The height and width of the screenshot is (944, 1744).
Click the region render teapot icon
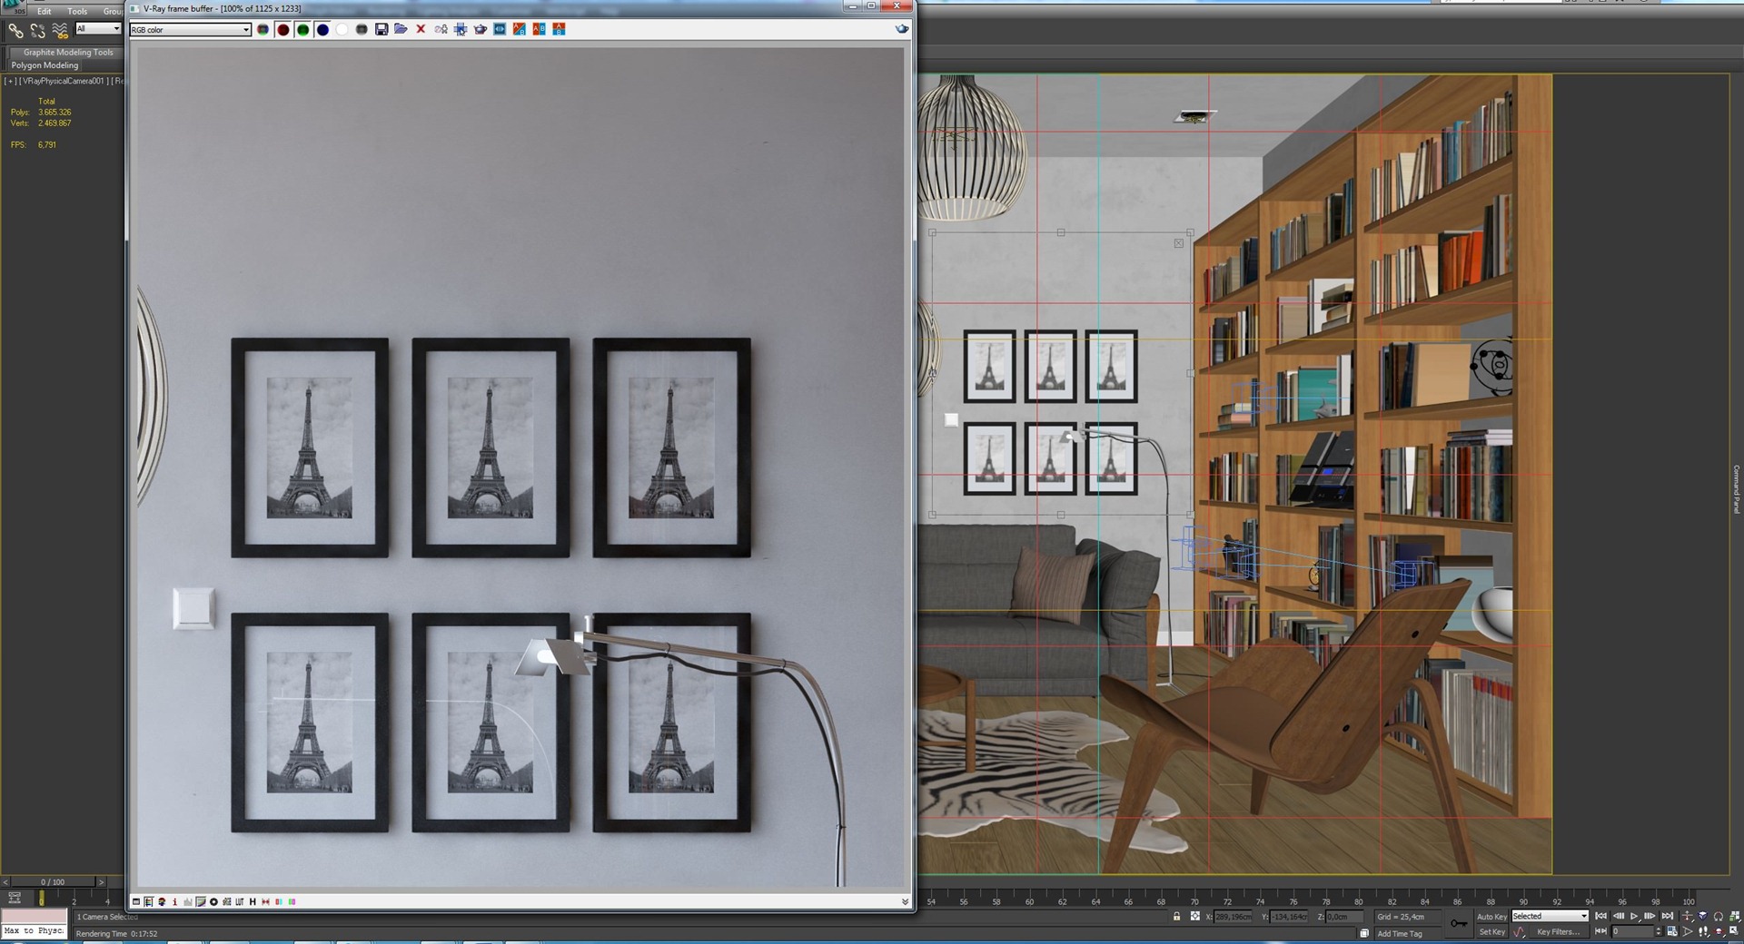481,30
